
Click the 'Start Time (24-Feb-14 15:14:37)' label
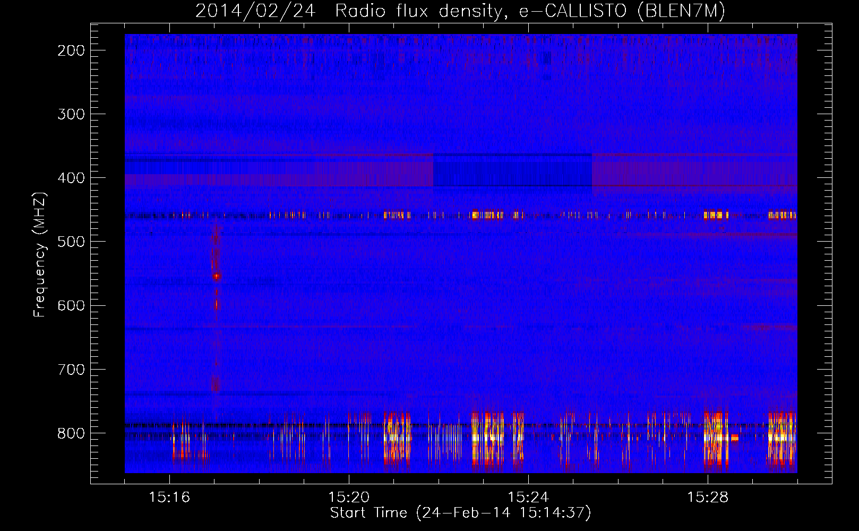pos(460,513)
